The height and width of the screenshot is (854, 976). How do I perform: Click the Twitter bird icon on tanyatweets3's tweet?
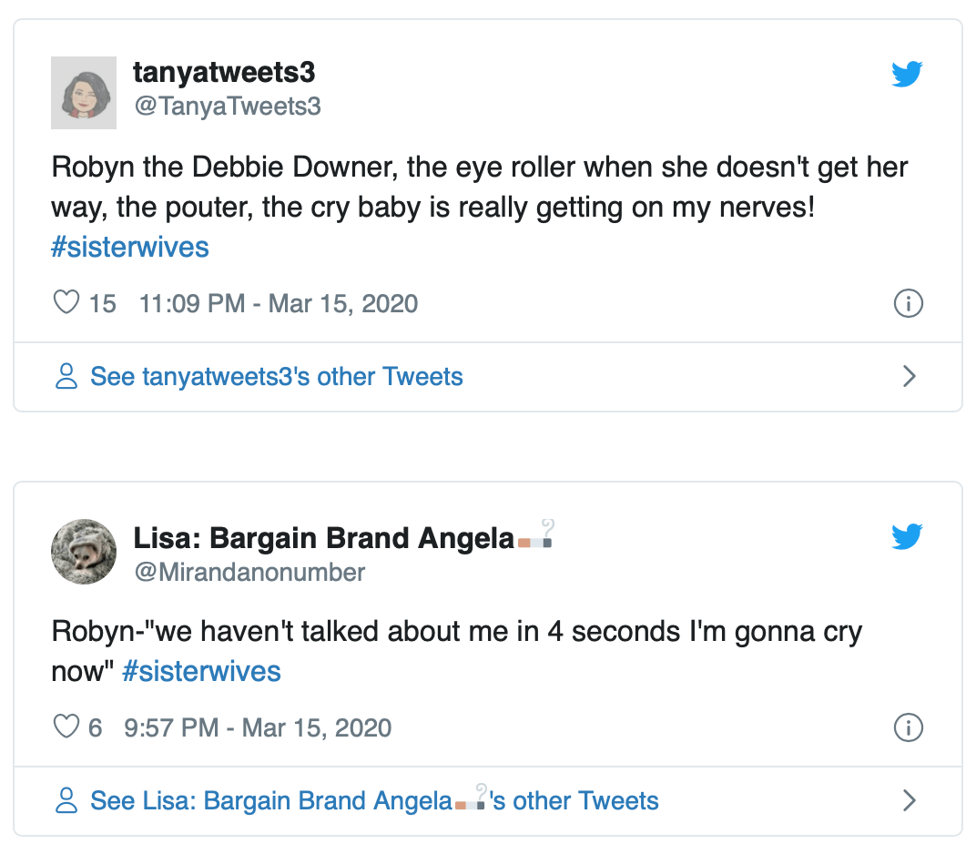(x=907, y=74)
